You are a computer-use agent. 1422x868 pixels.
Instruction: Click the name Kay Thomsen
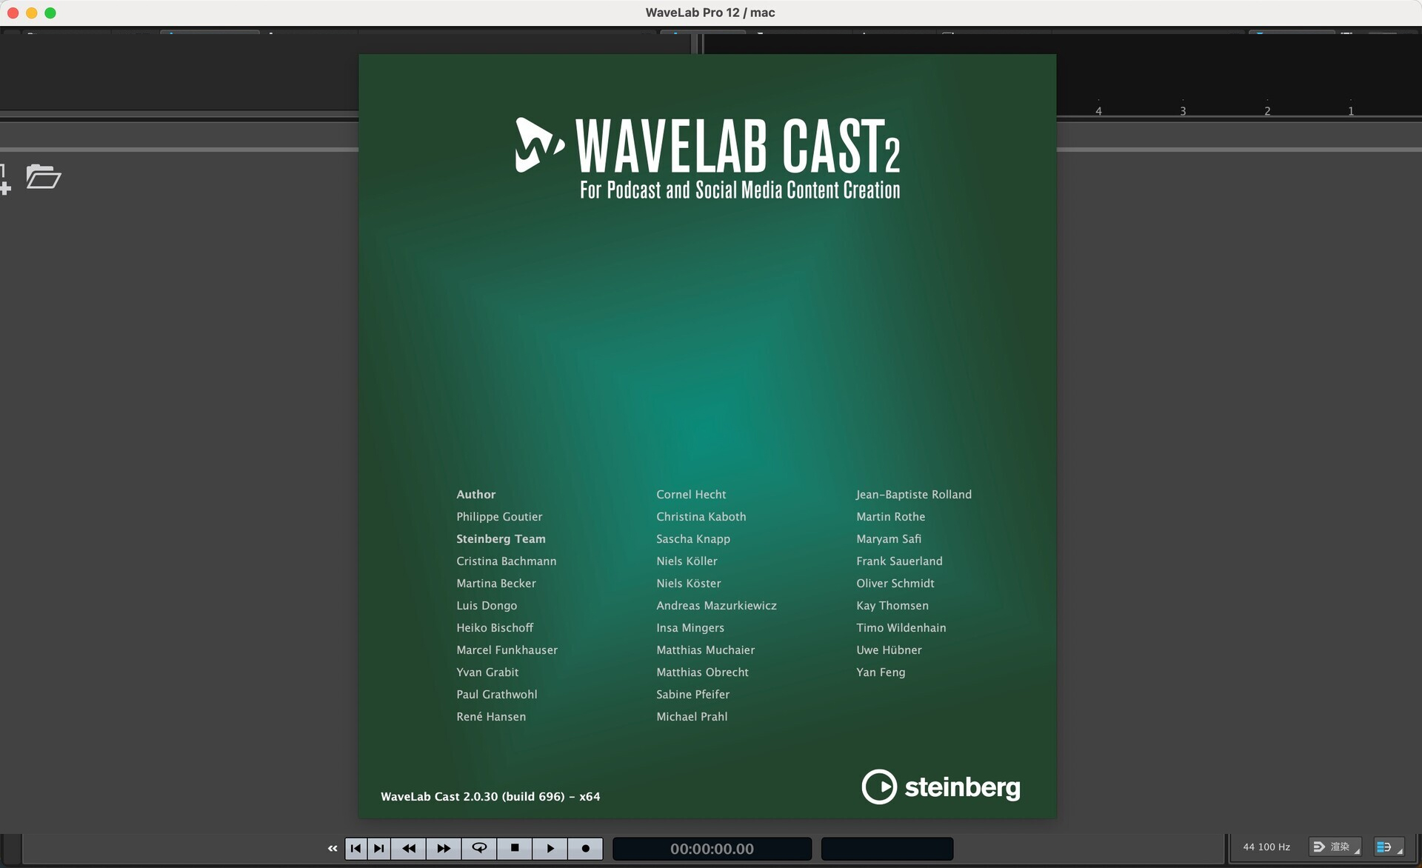click(x=892, y=606)
